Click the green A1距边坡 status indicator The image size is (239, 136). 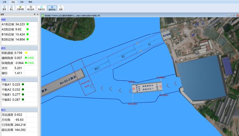point(27,24)
